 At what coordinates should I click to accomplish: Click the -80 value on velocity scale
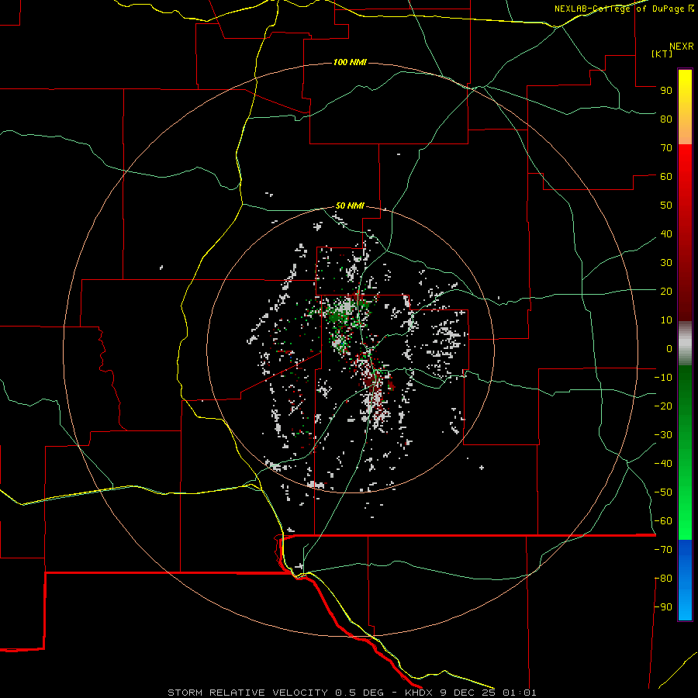[x=663, y=579]
